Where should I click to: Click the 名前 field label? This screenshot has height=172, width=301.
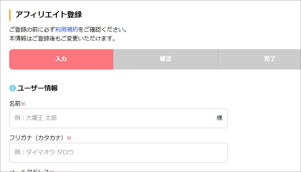pyautogui.click(x=15, y=104)
